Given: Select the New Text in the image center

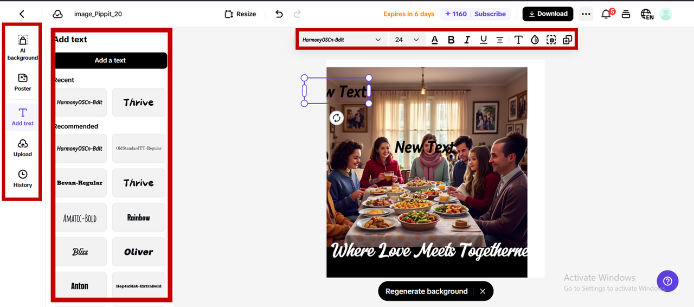Looking at the screenshot, I should [x=424, y=146].
